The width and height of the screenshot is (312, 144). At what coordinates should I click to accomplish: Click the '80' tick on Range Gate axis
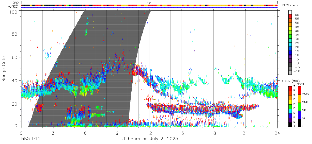[x=15, y=34]
